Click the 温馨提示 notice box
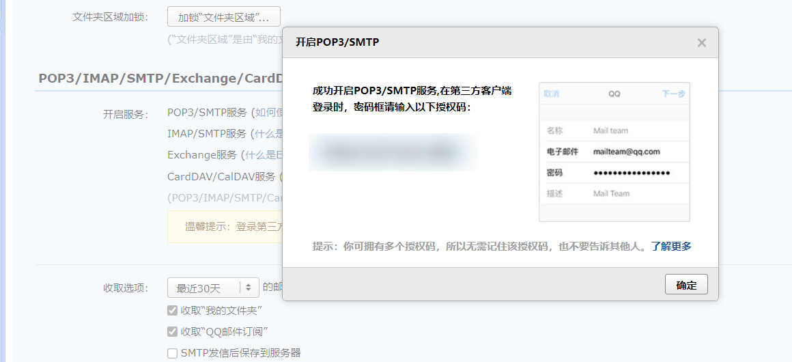This screenshot has height=362, width=792. 225,227
